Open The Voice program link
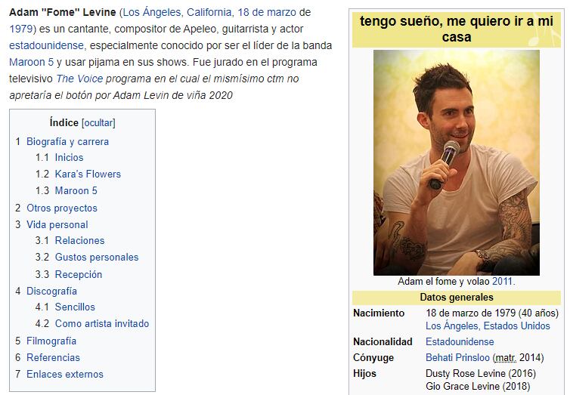Image resolution: width=570 pixels, height=395 pixels. [x=75, y=79]
